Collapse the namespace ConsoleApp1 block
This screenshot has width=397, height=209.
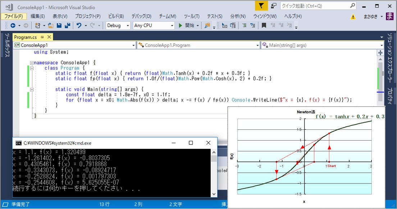click(31, 63)
